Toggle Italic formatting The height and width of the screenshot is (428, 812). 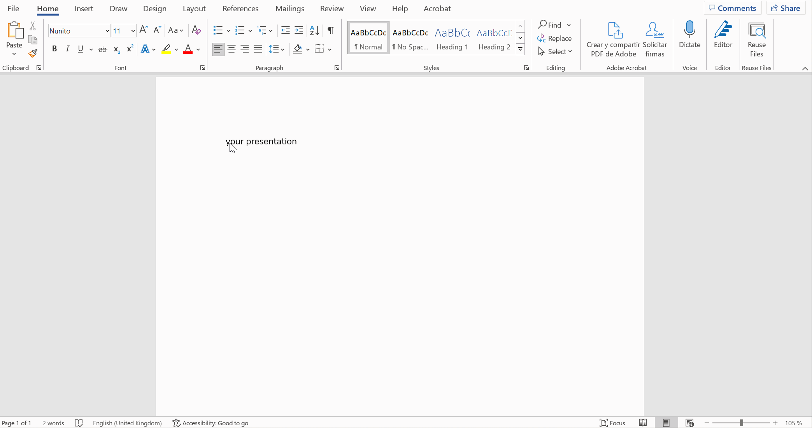click(x=68, y=49)
